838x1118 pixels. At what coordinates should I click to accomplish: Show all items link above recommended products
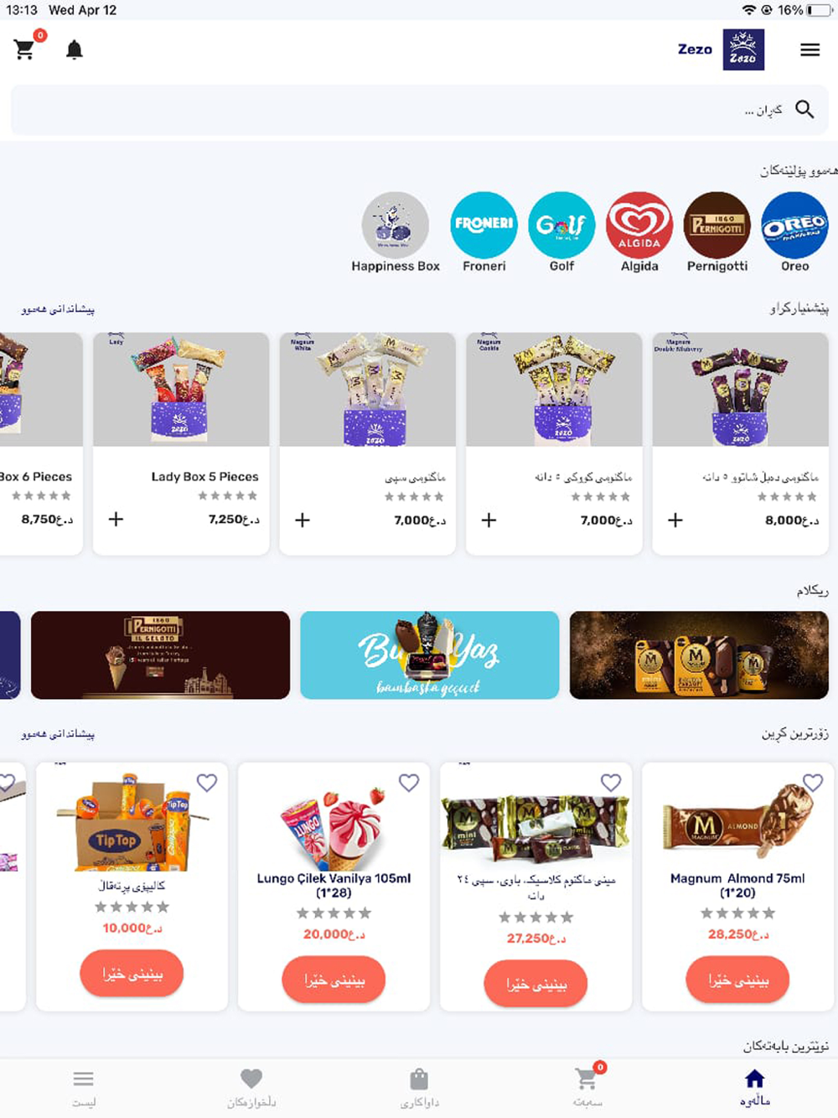[x=58, y=309]
